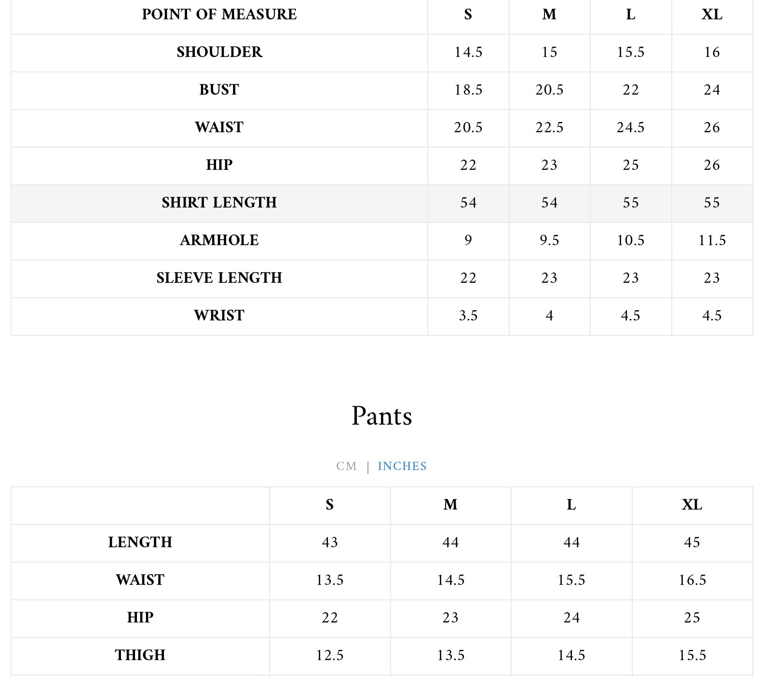
Task: Select the THIGH row label
Action: click(140, 655)
